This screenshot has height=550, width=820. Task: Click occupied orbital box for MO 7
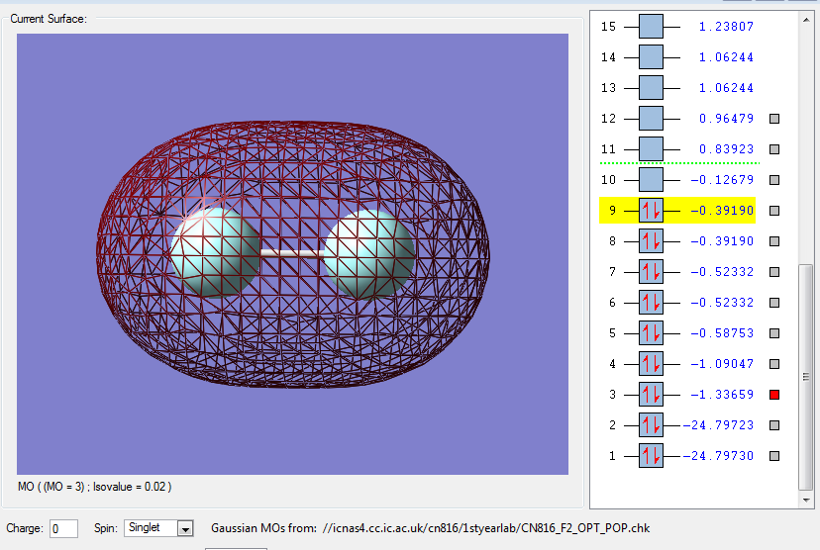point(651,272)
